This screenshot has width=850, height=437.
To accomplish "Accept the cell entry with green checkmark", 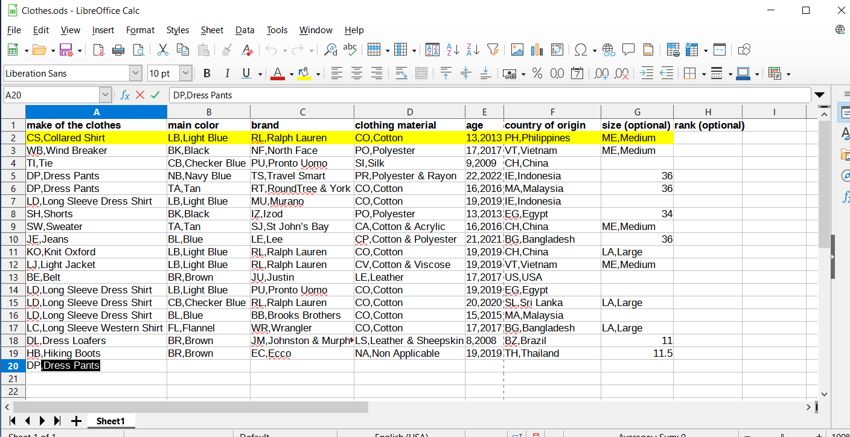I will coord(156,95).
